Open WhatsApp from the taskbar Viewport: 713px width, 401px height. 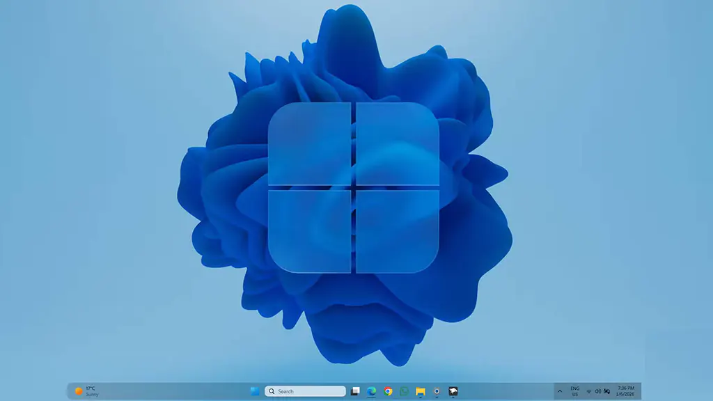click(404, 391)
